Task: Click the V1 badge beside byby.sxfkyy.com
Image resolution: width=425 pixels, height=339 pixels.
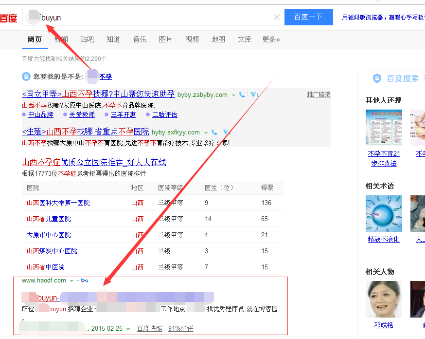Action: [x=226, y=132]
